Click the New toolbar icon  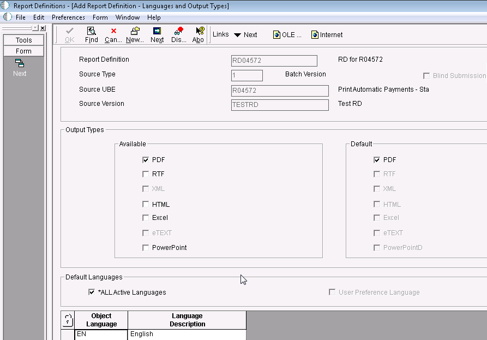point(135,31)
